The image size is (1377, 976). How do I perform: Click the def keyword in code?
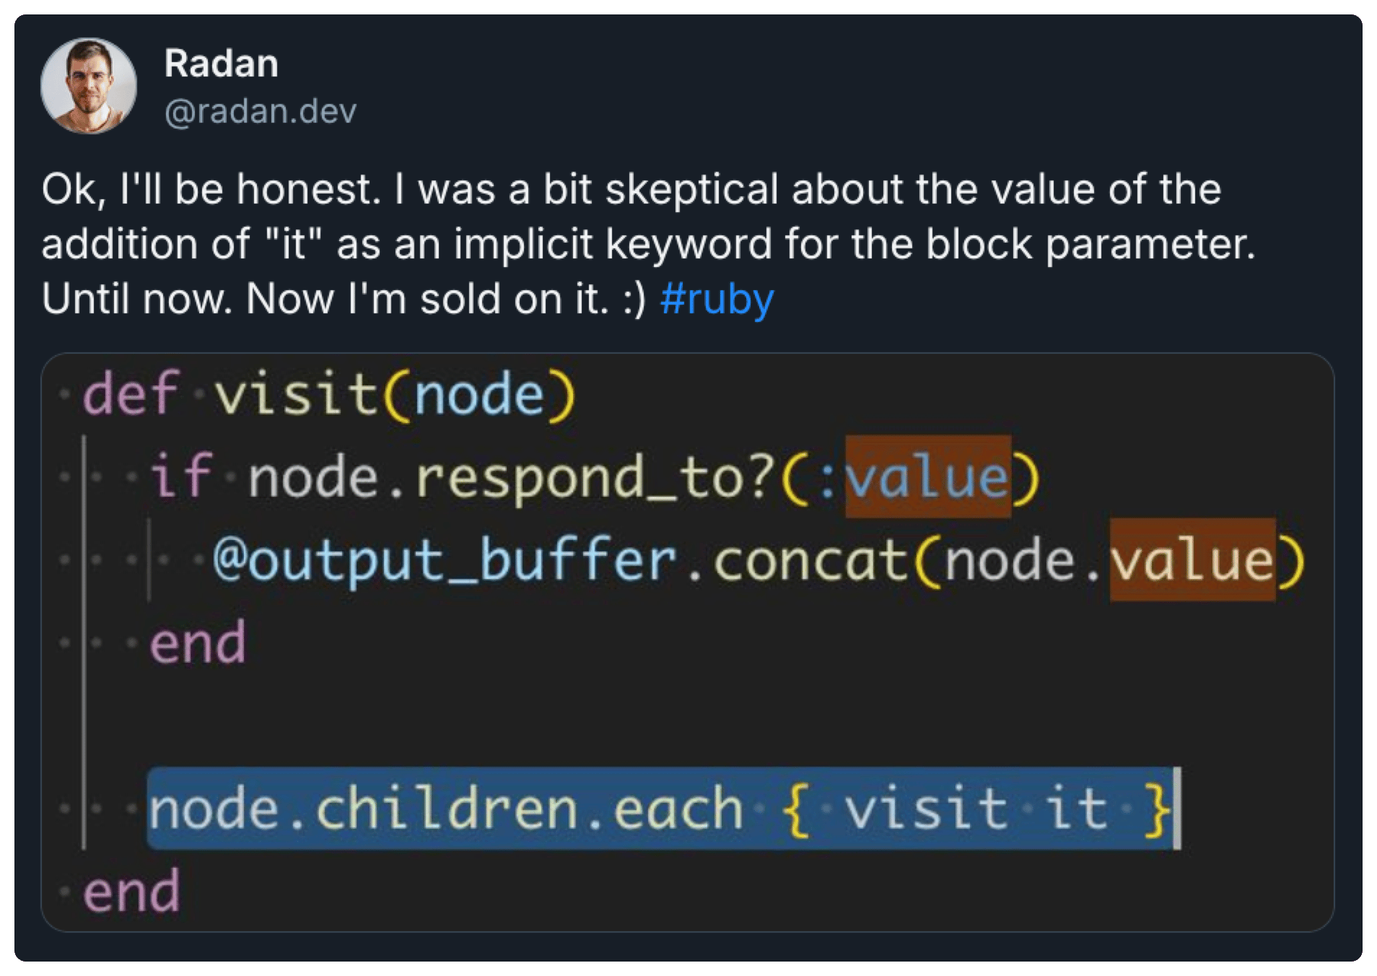[x=130, y=394]
